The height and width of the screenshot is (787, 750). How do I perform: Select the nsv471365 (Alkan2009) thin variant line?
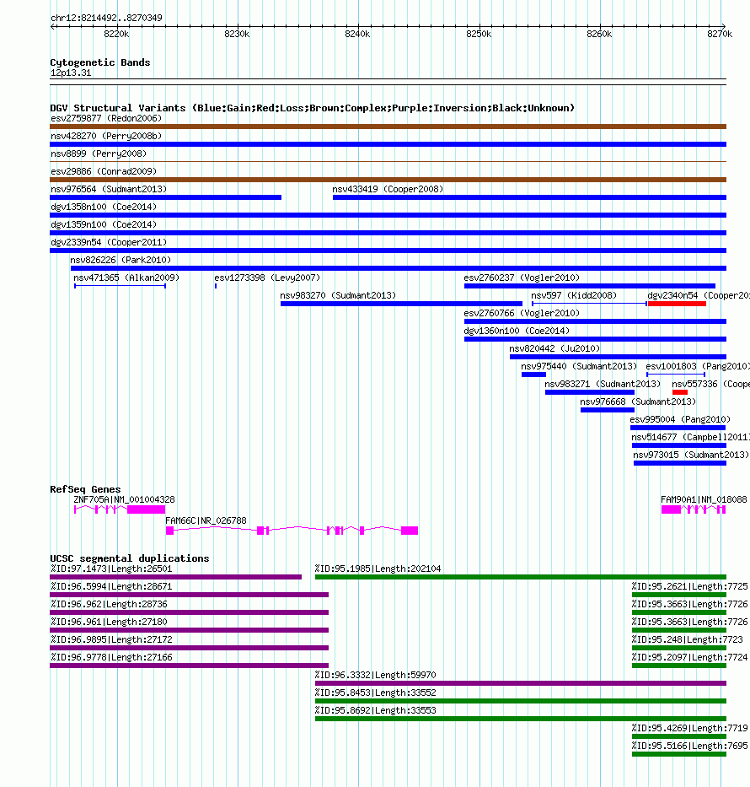pos(120,286)
